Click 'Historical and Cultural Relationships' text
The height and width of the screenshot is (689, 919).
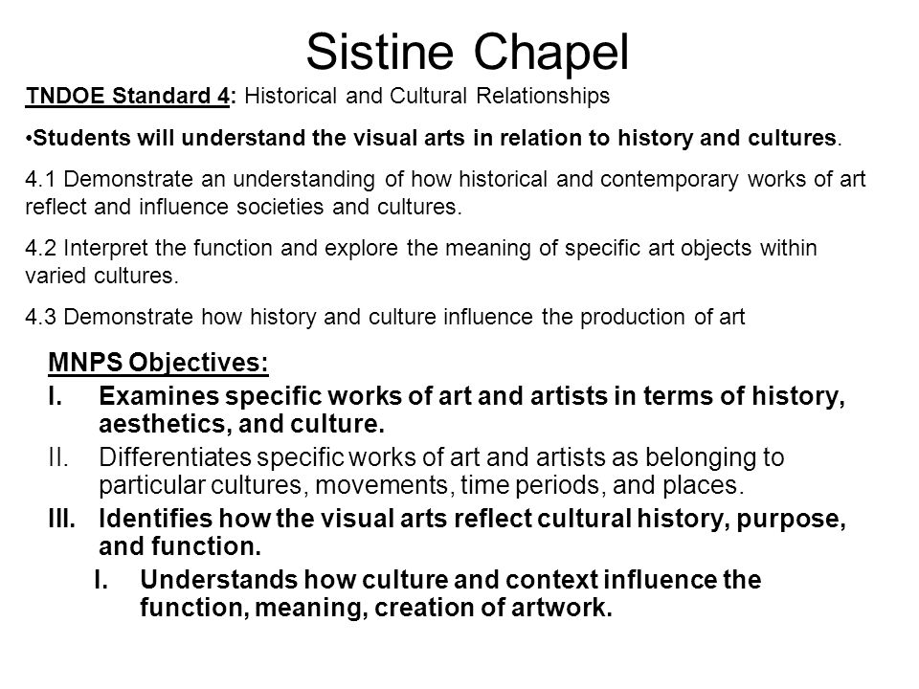click(x=427, y=96)
